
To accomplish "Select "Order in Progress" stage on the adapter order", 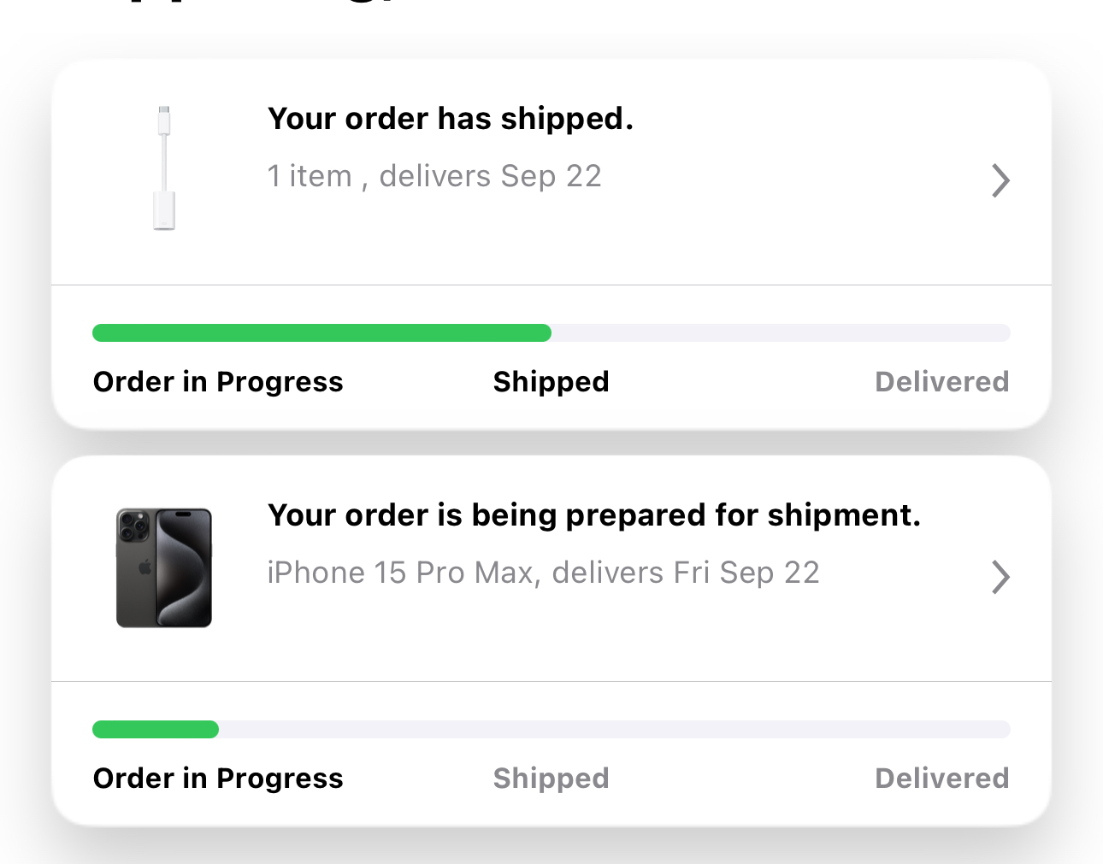I will click(x=218, y=382).
